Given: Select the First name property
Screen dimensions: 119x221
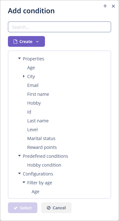Looking at the screenshot, I should pyautogui.click(x=38, y=94).
